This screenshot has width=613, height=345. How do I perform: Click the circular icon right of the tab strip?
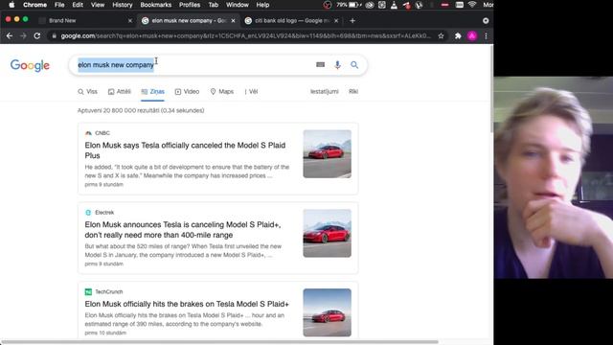(x=486, y=21)
